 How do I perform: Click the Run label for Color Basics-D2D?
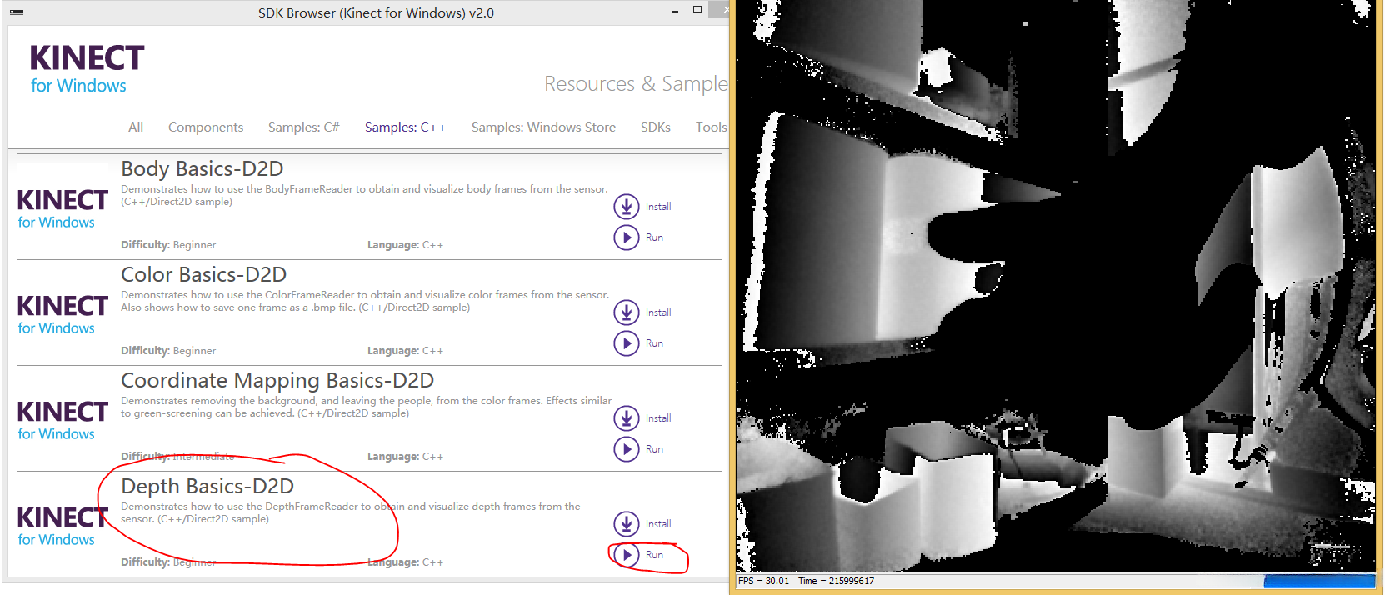[x=654, y=343]
